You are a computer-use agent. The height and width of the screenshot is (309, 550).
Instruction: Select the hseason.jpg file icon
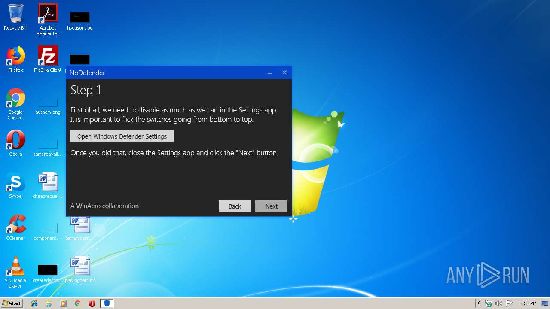pyautogui.click(x=80, y=21)
